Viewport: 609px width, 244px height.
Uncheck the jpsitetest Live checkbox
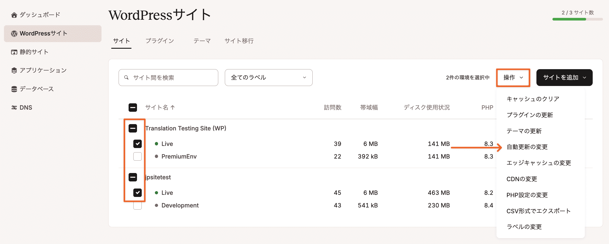click(138, 193)
